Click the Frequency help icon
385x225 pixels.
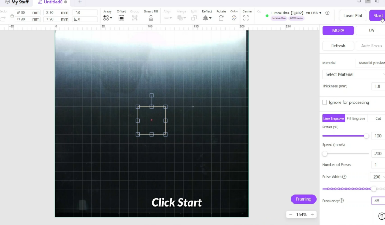pos(341,201)
